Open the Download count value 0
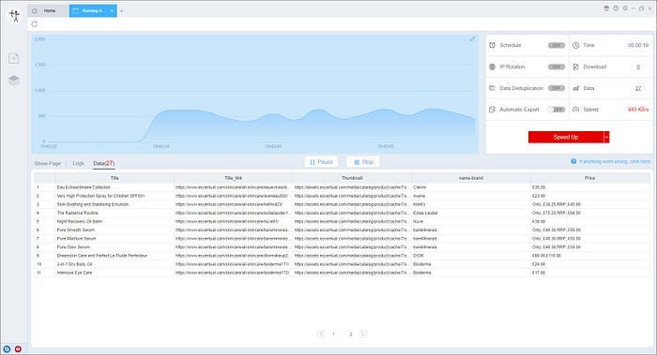Viewport: 657px width, 355px height. (x=638, y=67)
